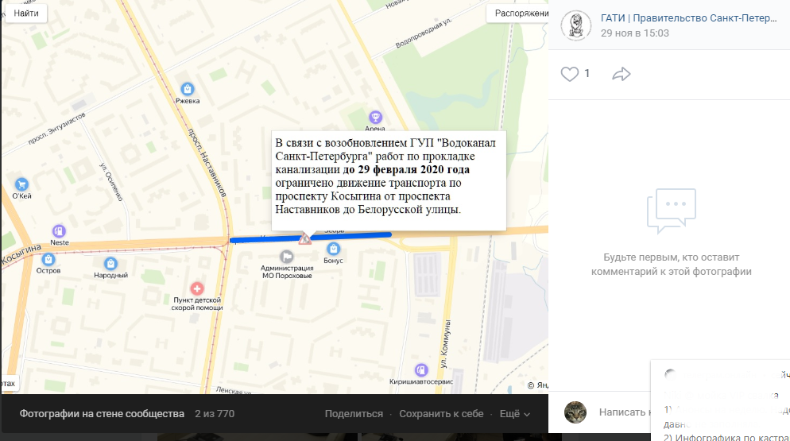Image resolution: width=790 pixels, height=441 pixels.
Task: Share the photo using the arrow icon
Action: tap(622, 74)
